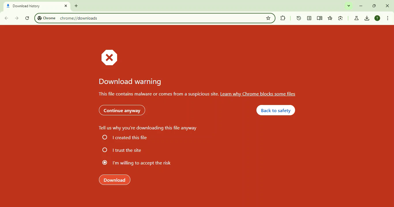The image size is (394, 207).
Task: Open reading mode book icon
Action: click(320, 18)
